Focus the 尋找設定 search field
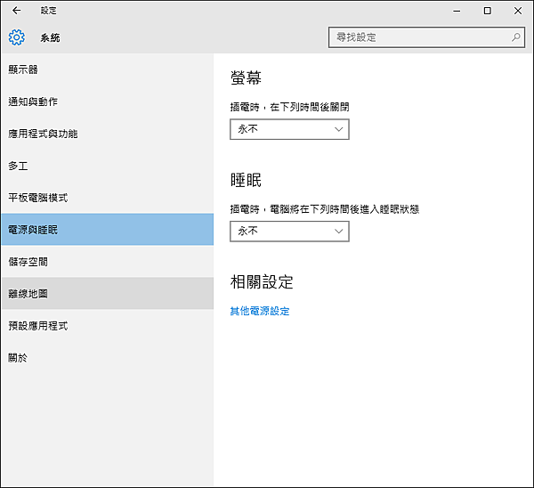 click(426, 37)
